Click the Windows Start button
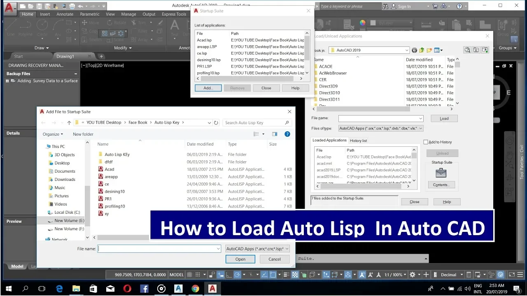This screenshot has height=296, width=527. click(x=8, y=289)
